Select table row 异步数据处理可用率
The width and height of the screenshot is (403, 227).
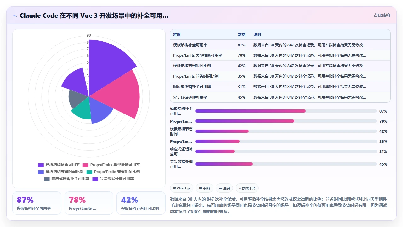pyautogui.click(x=280, y=97)
